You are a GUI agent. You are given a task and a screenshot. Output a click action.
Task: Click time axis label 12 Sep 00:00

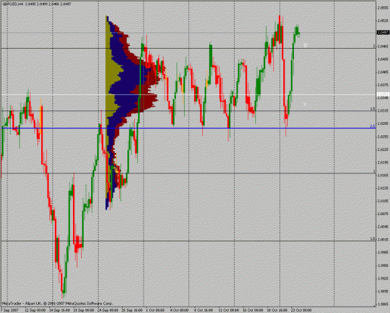(36, 311)
